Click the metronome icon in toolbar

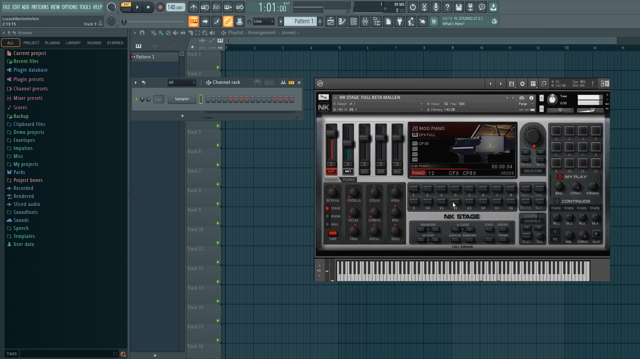(193, 7)
